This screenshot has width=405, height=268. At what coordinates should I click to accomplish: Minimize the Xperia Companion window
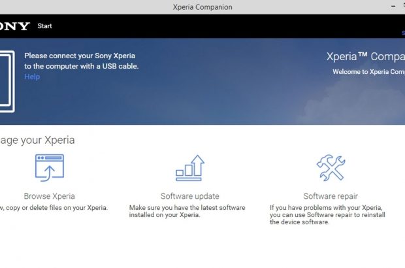tap(393, 7)
